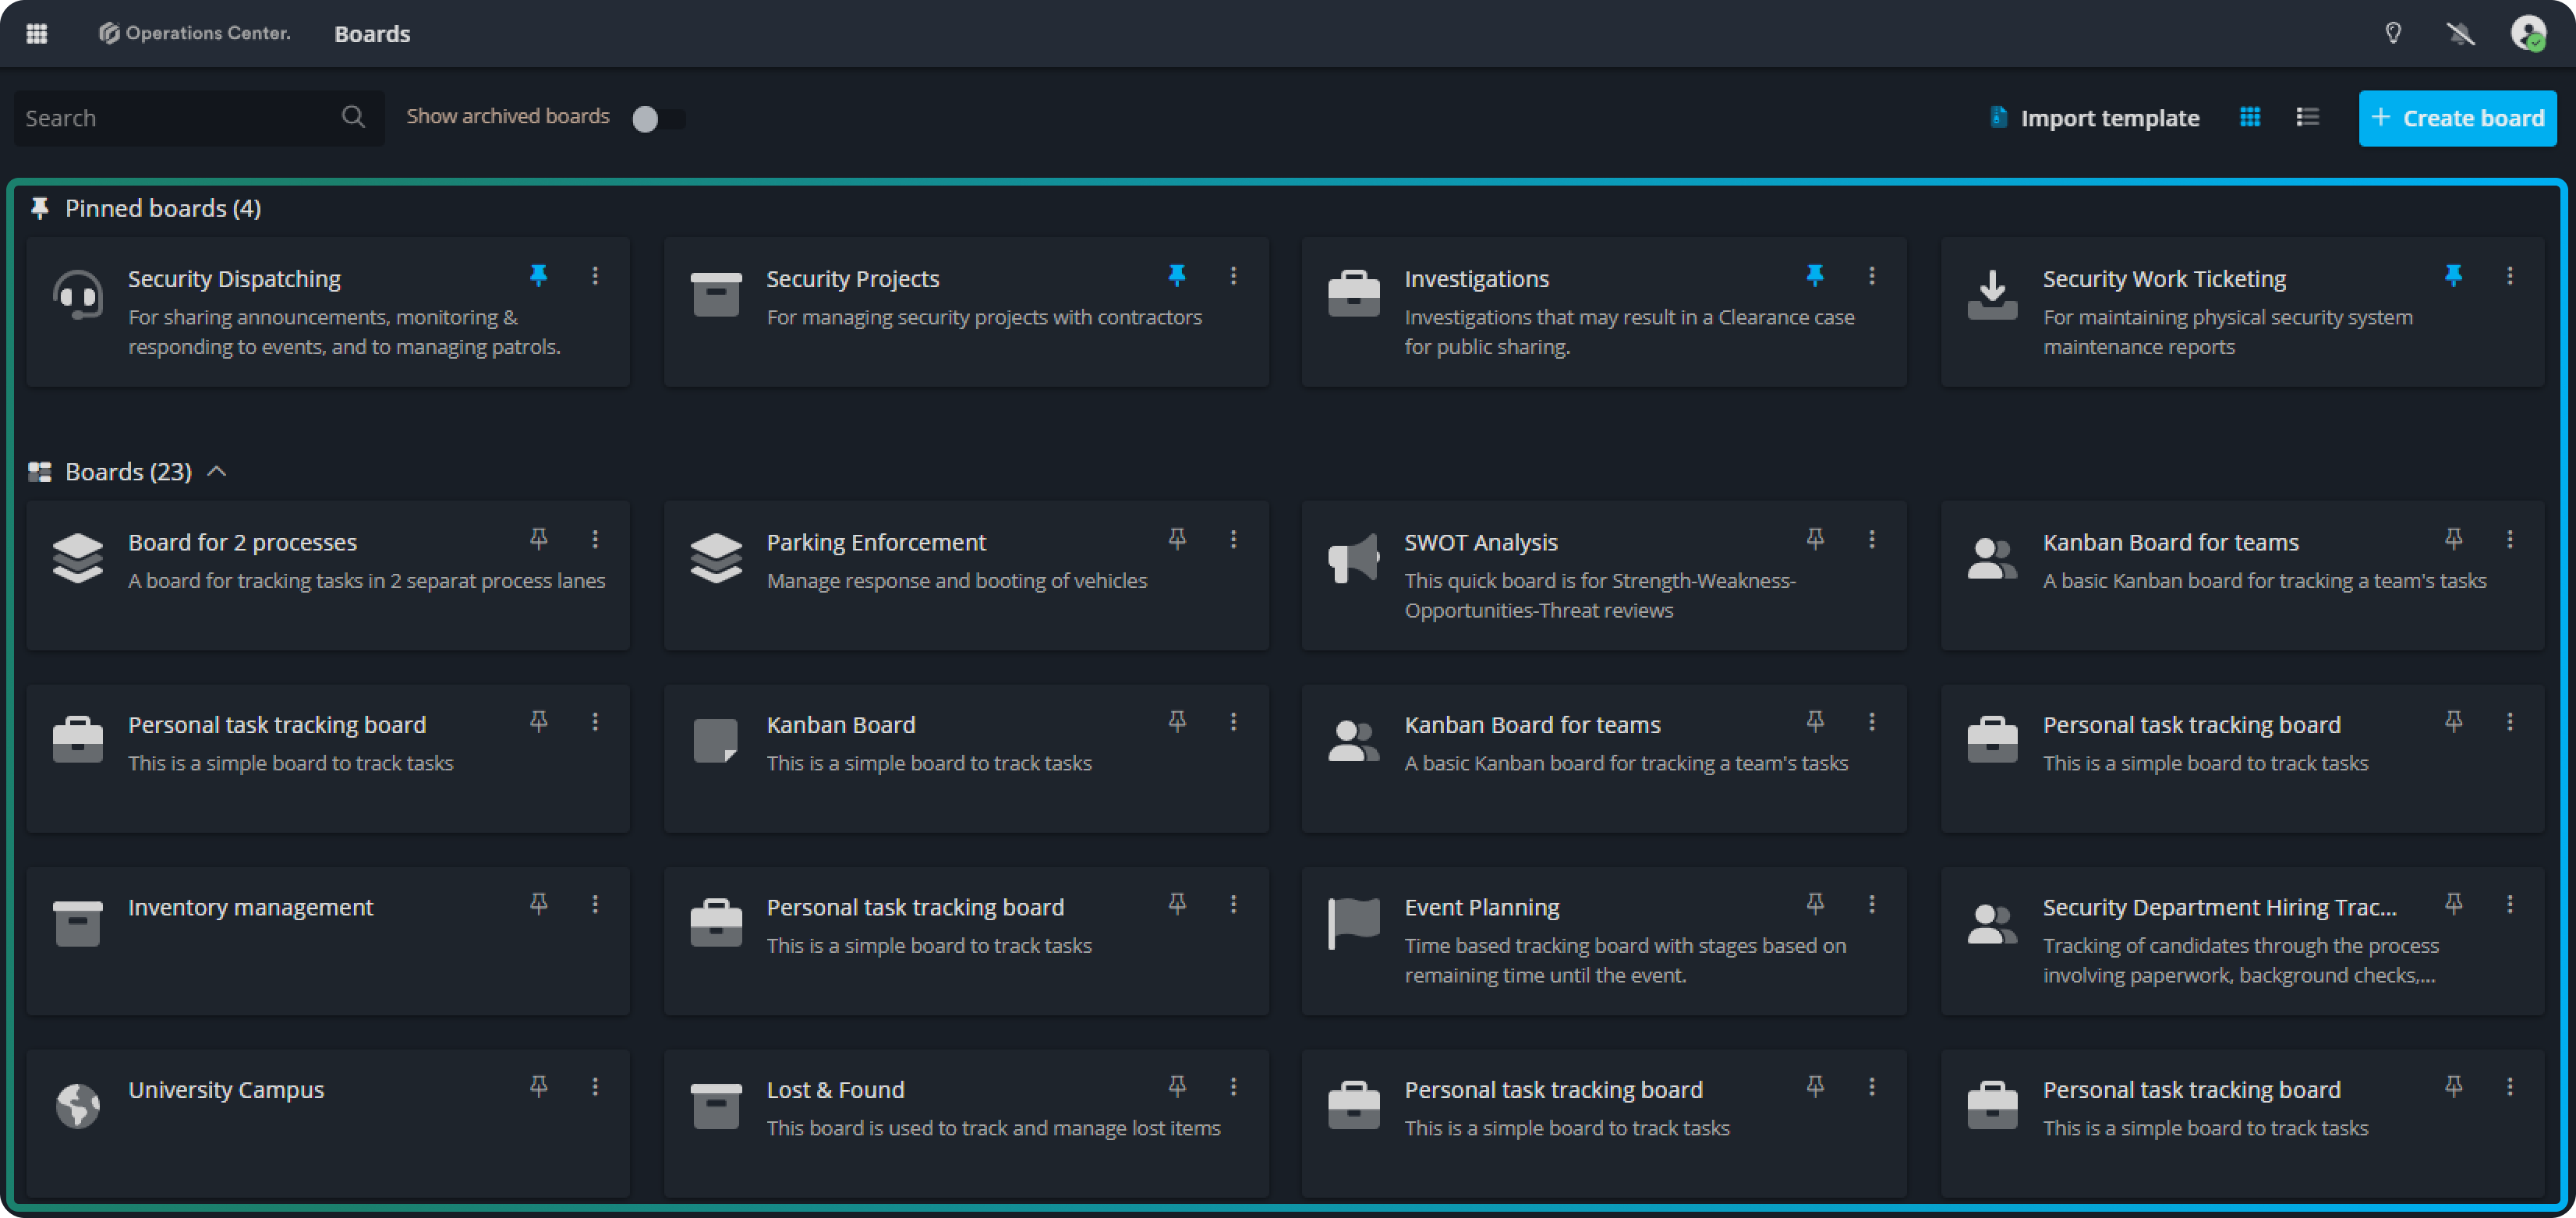Unpin the Security Projects board
The width and height of the screenshot is (2576, 1218).
pyautogui.click(x=1177, y=275)
